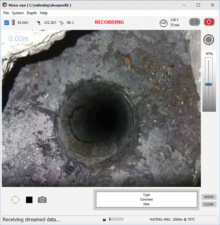Viewport: 220px width, 225px height.
Task: Click the 72 mA current reading
Action: (x=175, y=25)
